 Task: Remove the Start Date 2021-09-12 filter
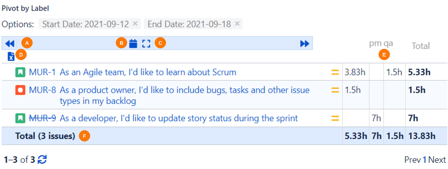[135, 24]
